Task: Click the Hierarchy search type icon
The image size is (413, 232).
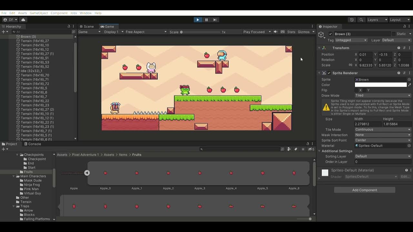Action: point(74,32)
